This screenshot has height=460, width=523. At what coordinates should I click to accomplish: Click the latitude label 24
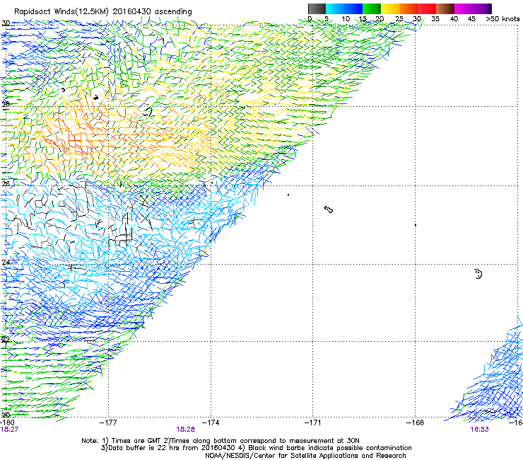pyautogui.click(x=6, y=263)
